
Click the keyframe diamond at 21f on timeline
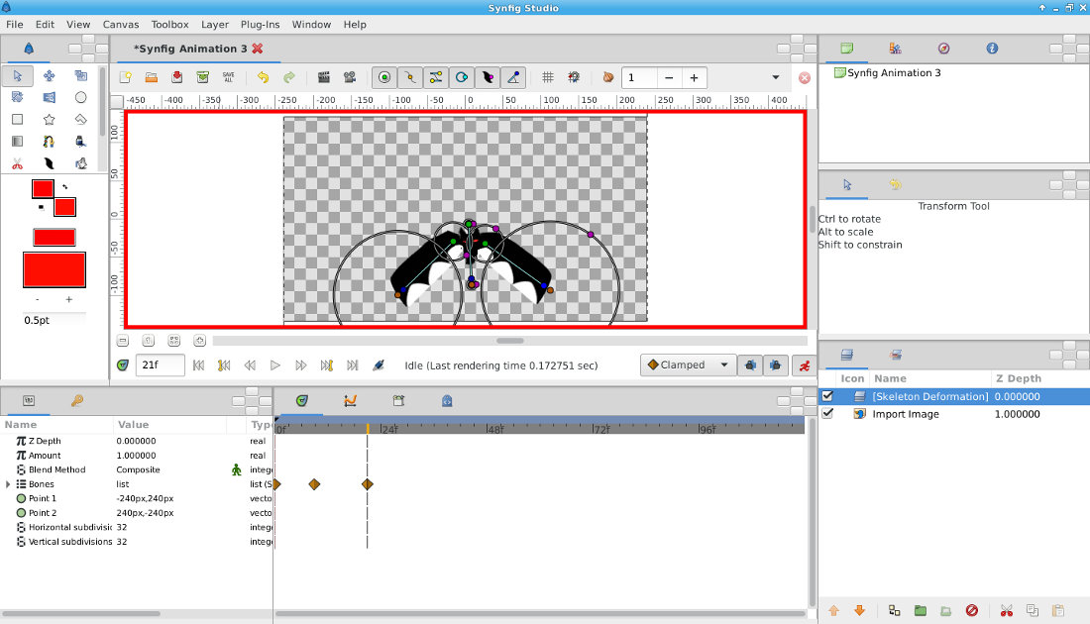[x=368, y=484]
